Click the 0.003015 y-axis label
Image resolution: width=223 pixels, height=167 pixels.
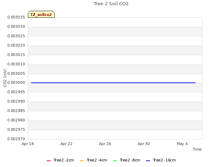point(16,55)
